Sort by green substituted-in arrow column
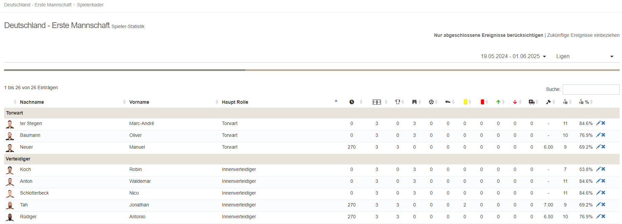 498,102
